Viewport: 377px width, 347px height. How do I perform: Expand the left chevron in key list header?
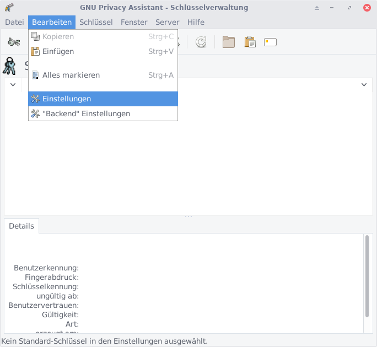(x=13, y=85)
